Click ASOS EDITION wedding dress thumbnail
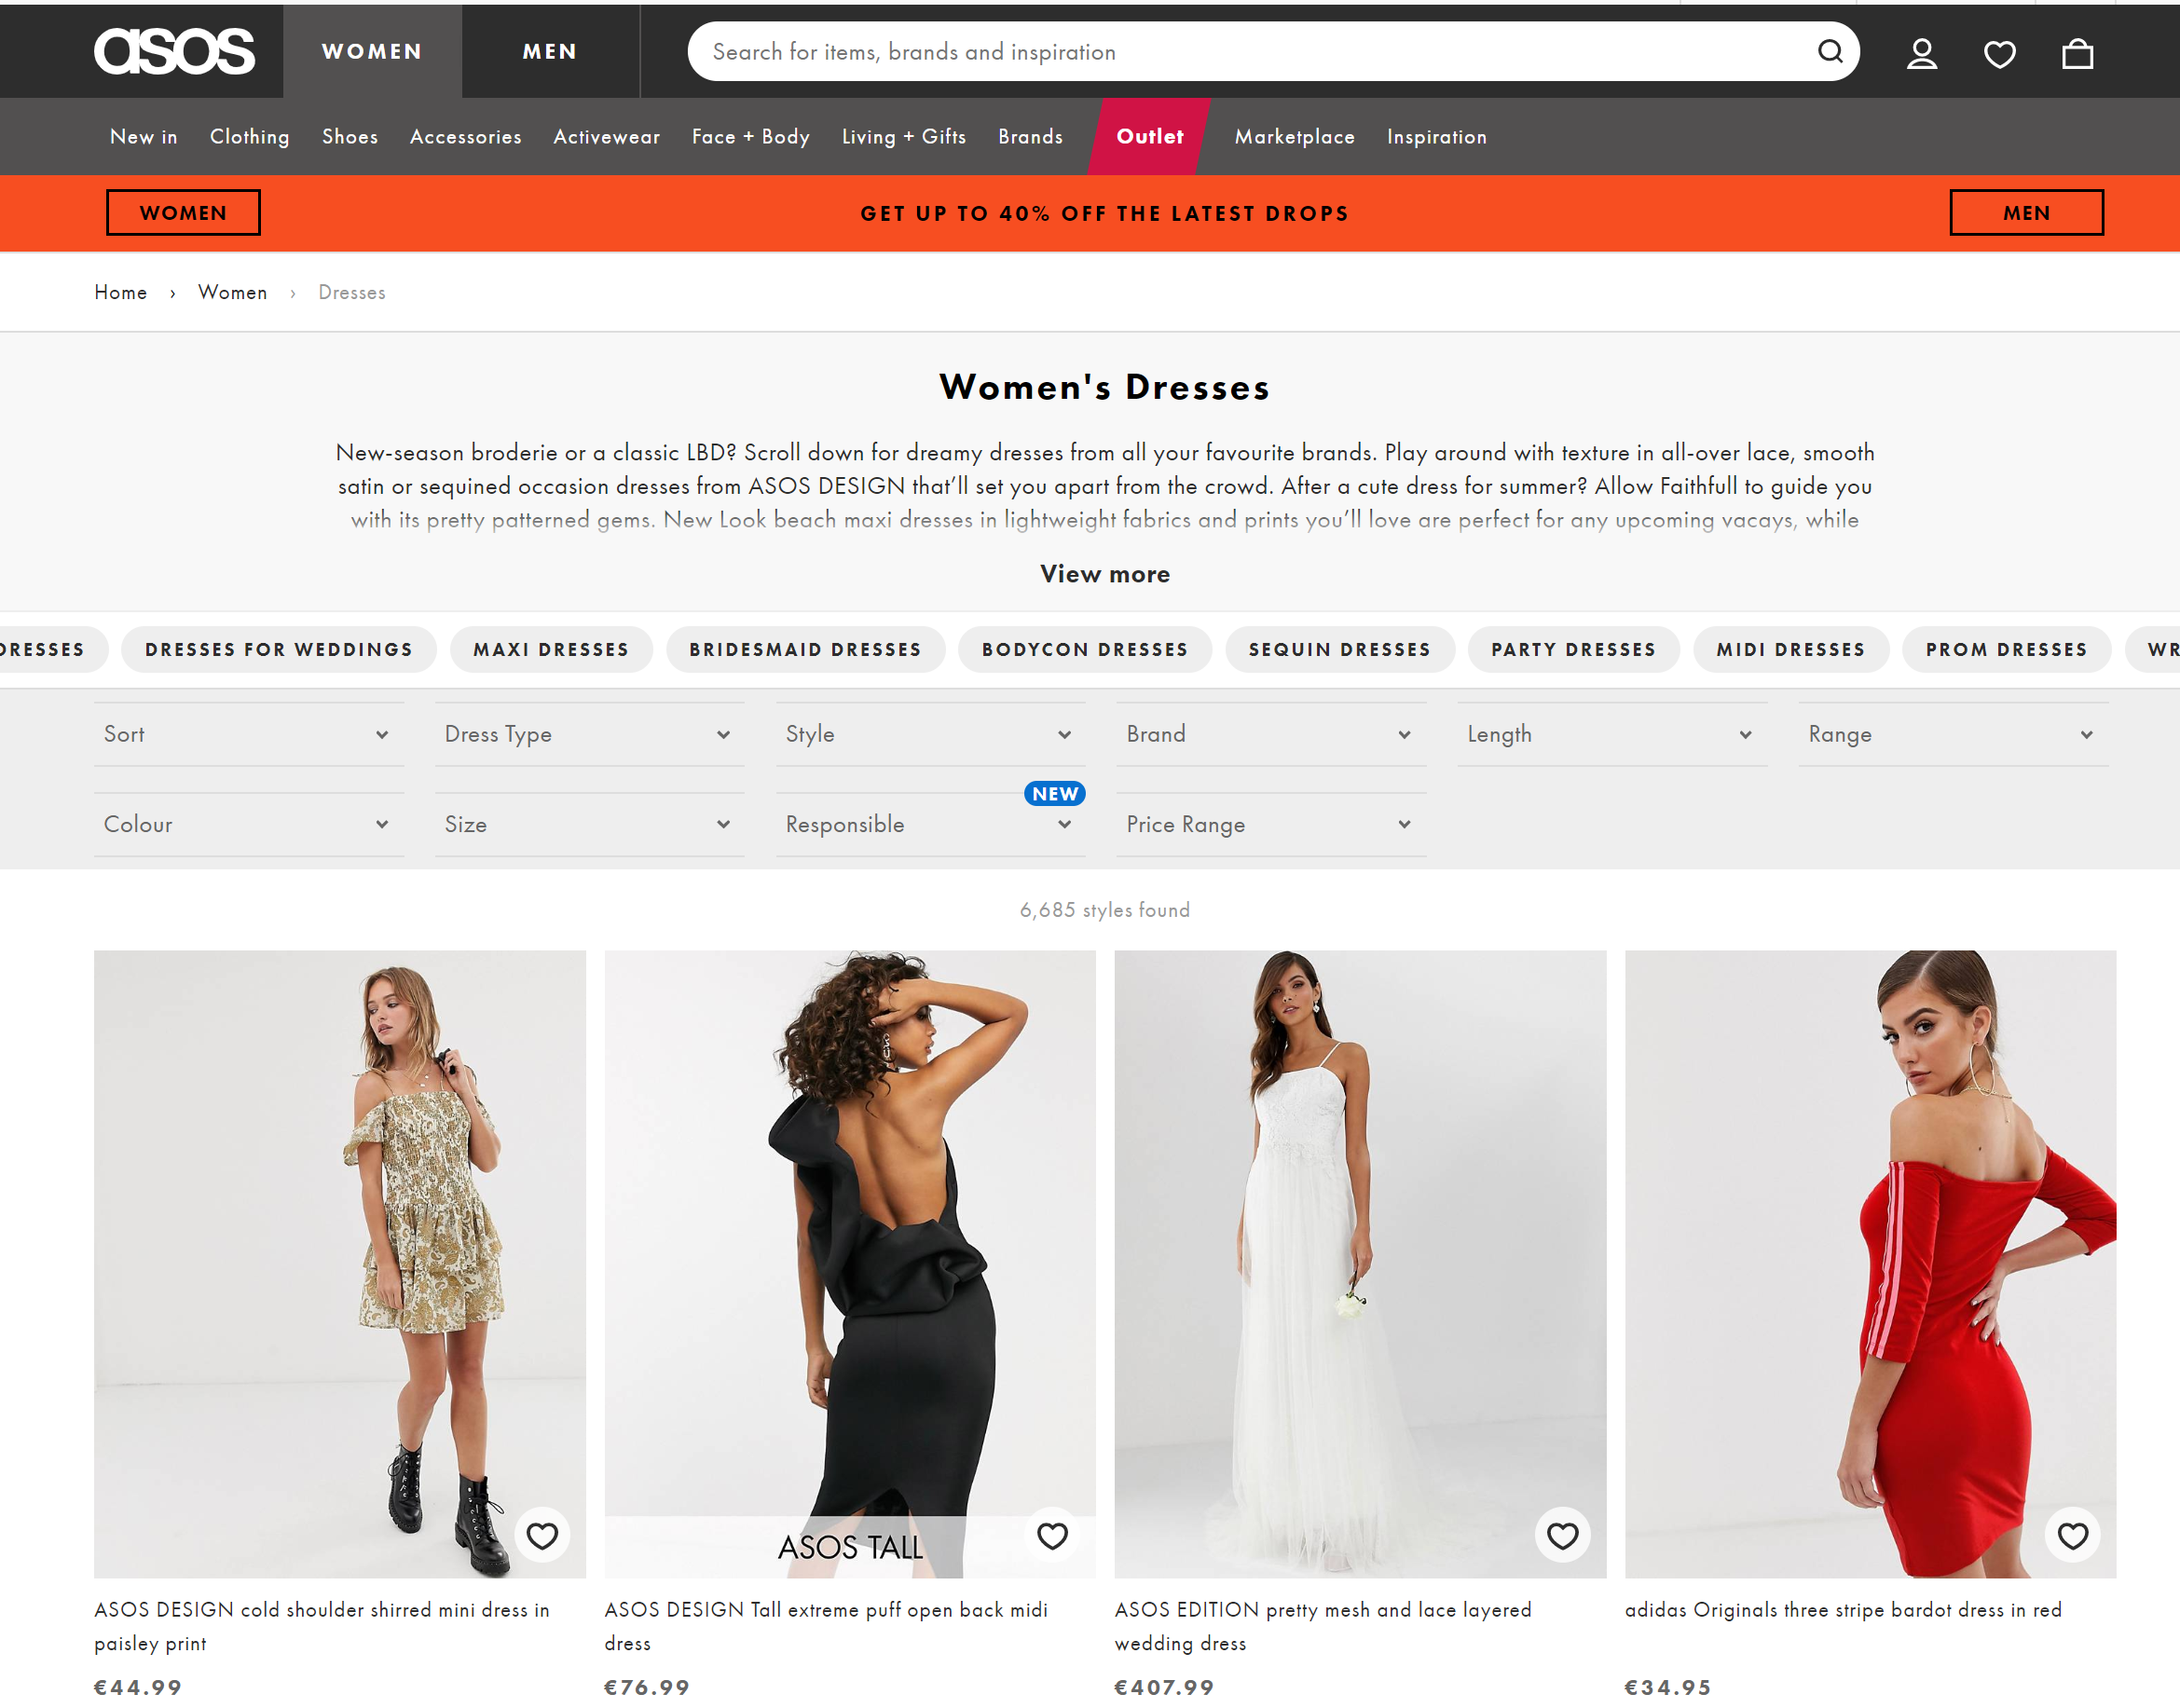 [1359, 1264]
